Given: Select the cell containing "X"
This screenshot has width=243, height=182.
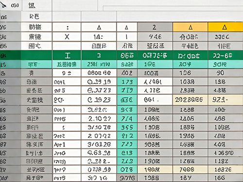Looking at the screenshot, I should tap(67, 37).
